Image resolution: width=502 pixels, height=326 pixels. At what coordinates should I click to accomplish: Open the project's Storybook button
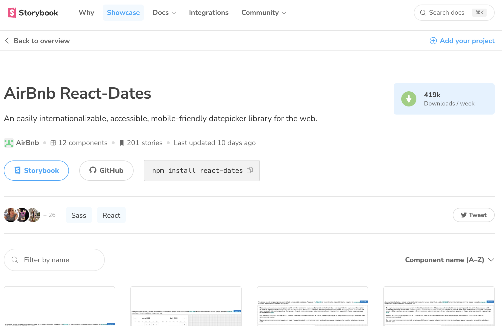click(36, 171)
